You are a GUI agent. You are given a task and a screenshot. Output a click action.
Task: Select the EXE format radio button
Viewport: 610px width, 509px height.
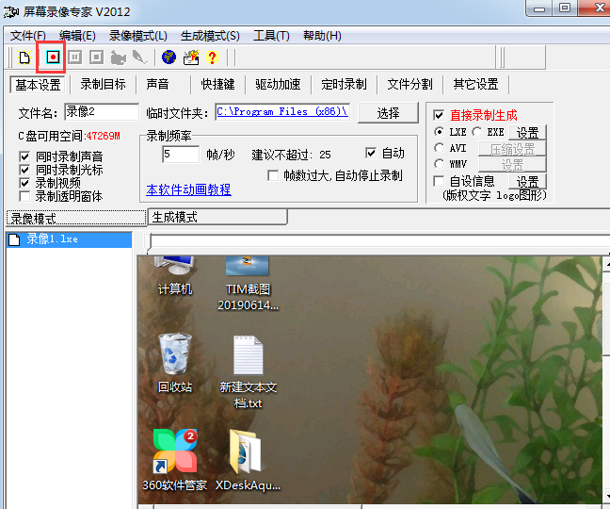pos(477,132)
